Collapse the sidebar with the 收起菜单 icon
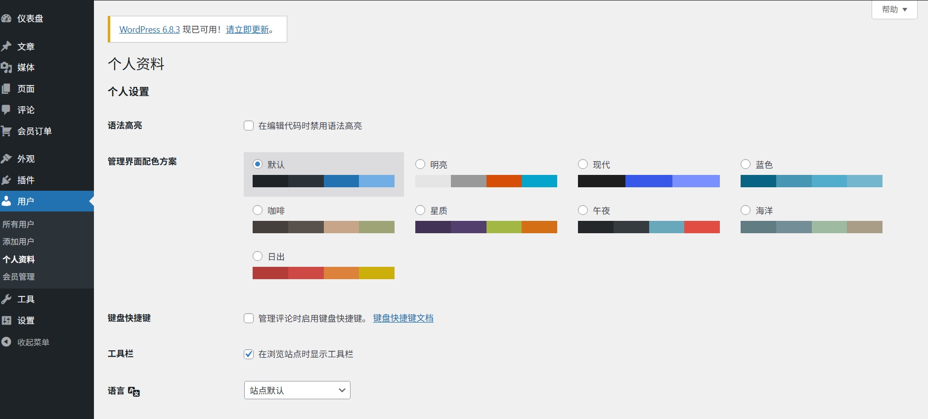 6,342
